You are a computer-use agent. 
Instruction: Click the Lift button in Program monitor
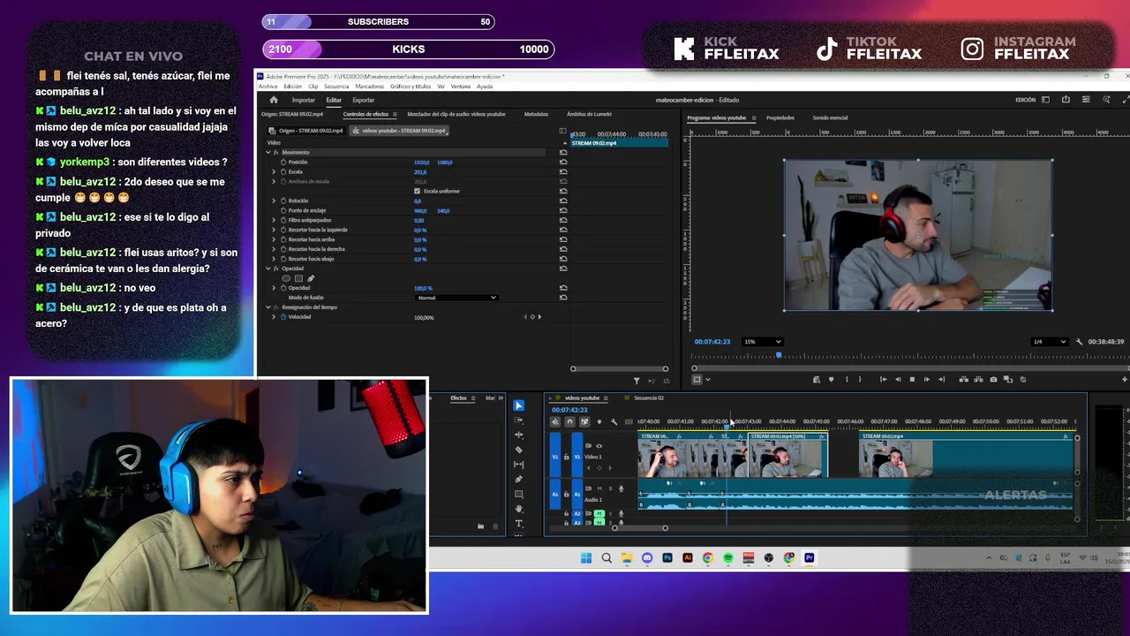coord(963,380)
